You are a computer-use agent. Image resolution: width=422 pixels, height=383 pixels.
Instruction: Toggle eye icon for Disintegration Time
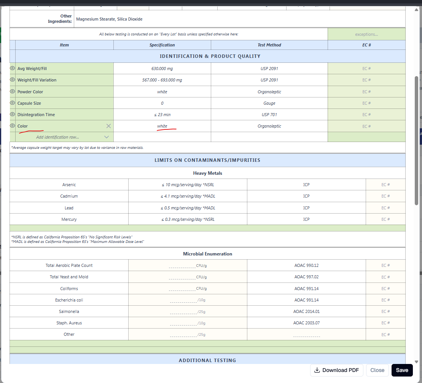pyautogui.click(x=13, y=114)
